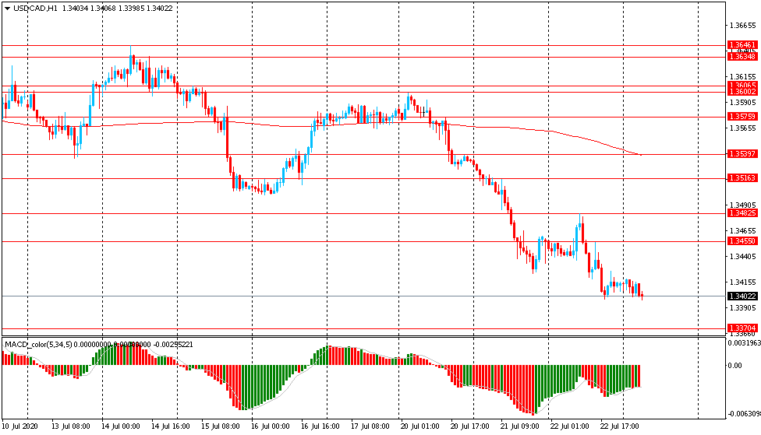Viewport: 761px width, 435px height.
Task: Select the 21 Jul 09:00 time marker
Action: (x=521, y=426)
